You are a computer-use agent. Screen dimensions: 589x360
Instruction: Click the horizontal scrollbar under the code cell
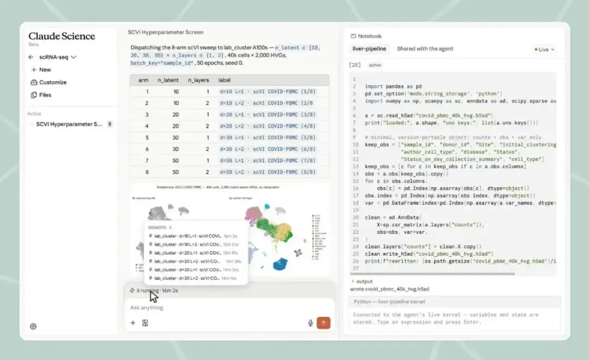click(432, 274)
